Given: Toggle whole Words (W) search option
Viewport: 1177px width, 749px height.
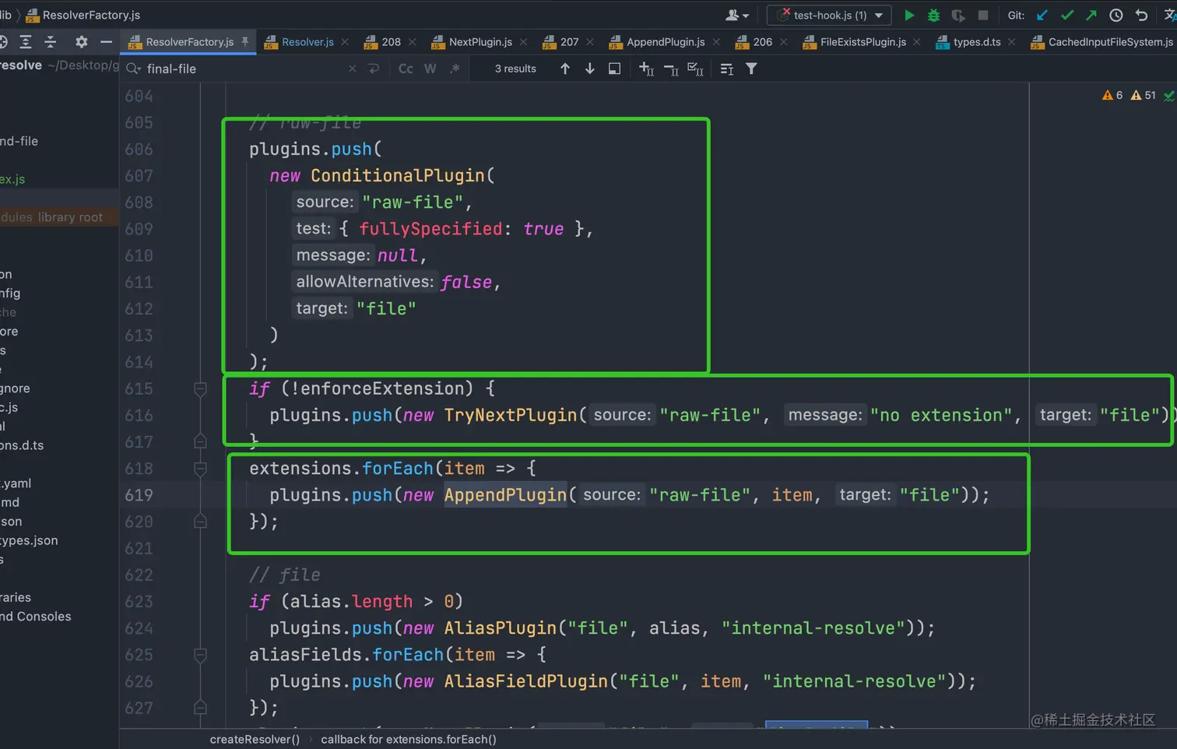Looking at the screenshot, I should point(430,69).
